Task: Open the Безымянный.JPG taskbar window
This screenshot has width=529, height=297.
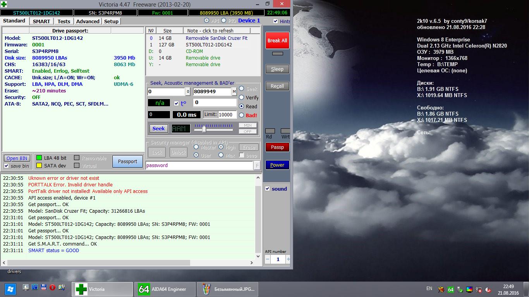Action: [x=228, y=289]
